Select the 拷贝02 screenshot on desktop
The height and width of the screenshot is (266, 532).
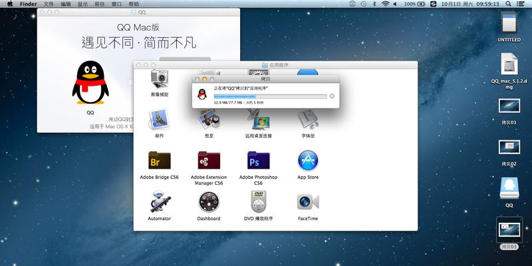(509, 147)
